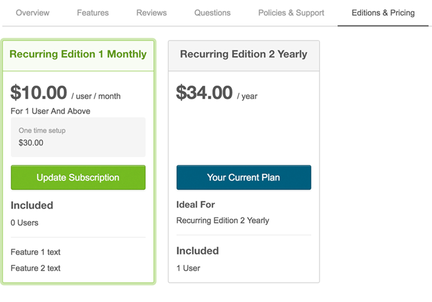Viewport: 432px width, 302px height.
Task: Click the $10.00 per user price
Action: pyautogui.click(x=39, y=93)
